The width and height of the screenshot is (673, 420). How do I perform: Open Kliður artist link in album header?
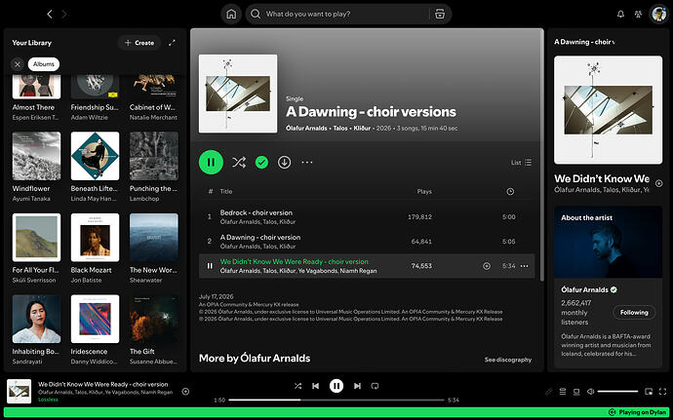[362, 129]
